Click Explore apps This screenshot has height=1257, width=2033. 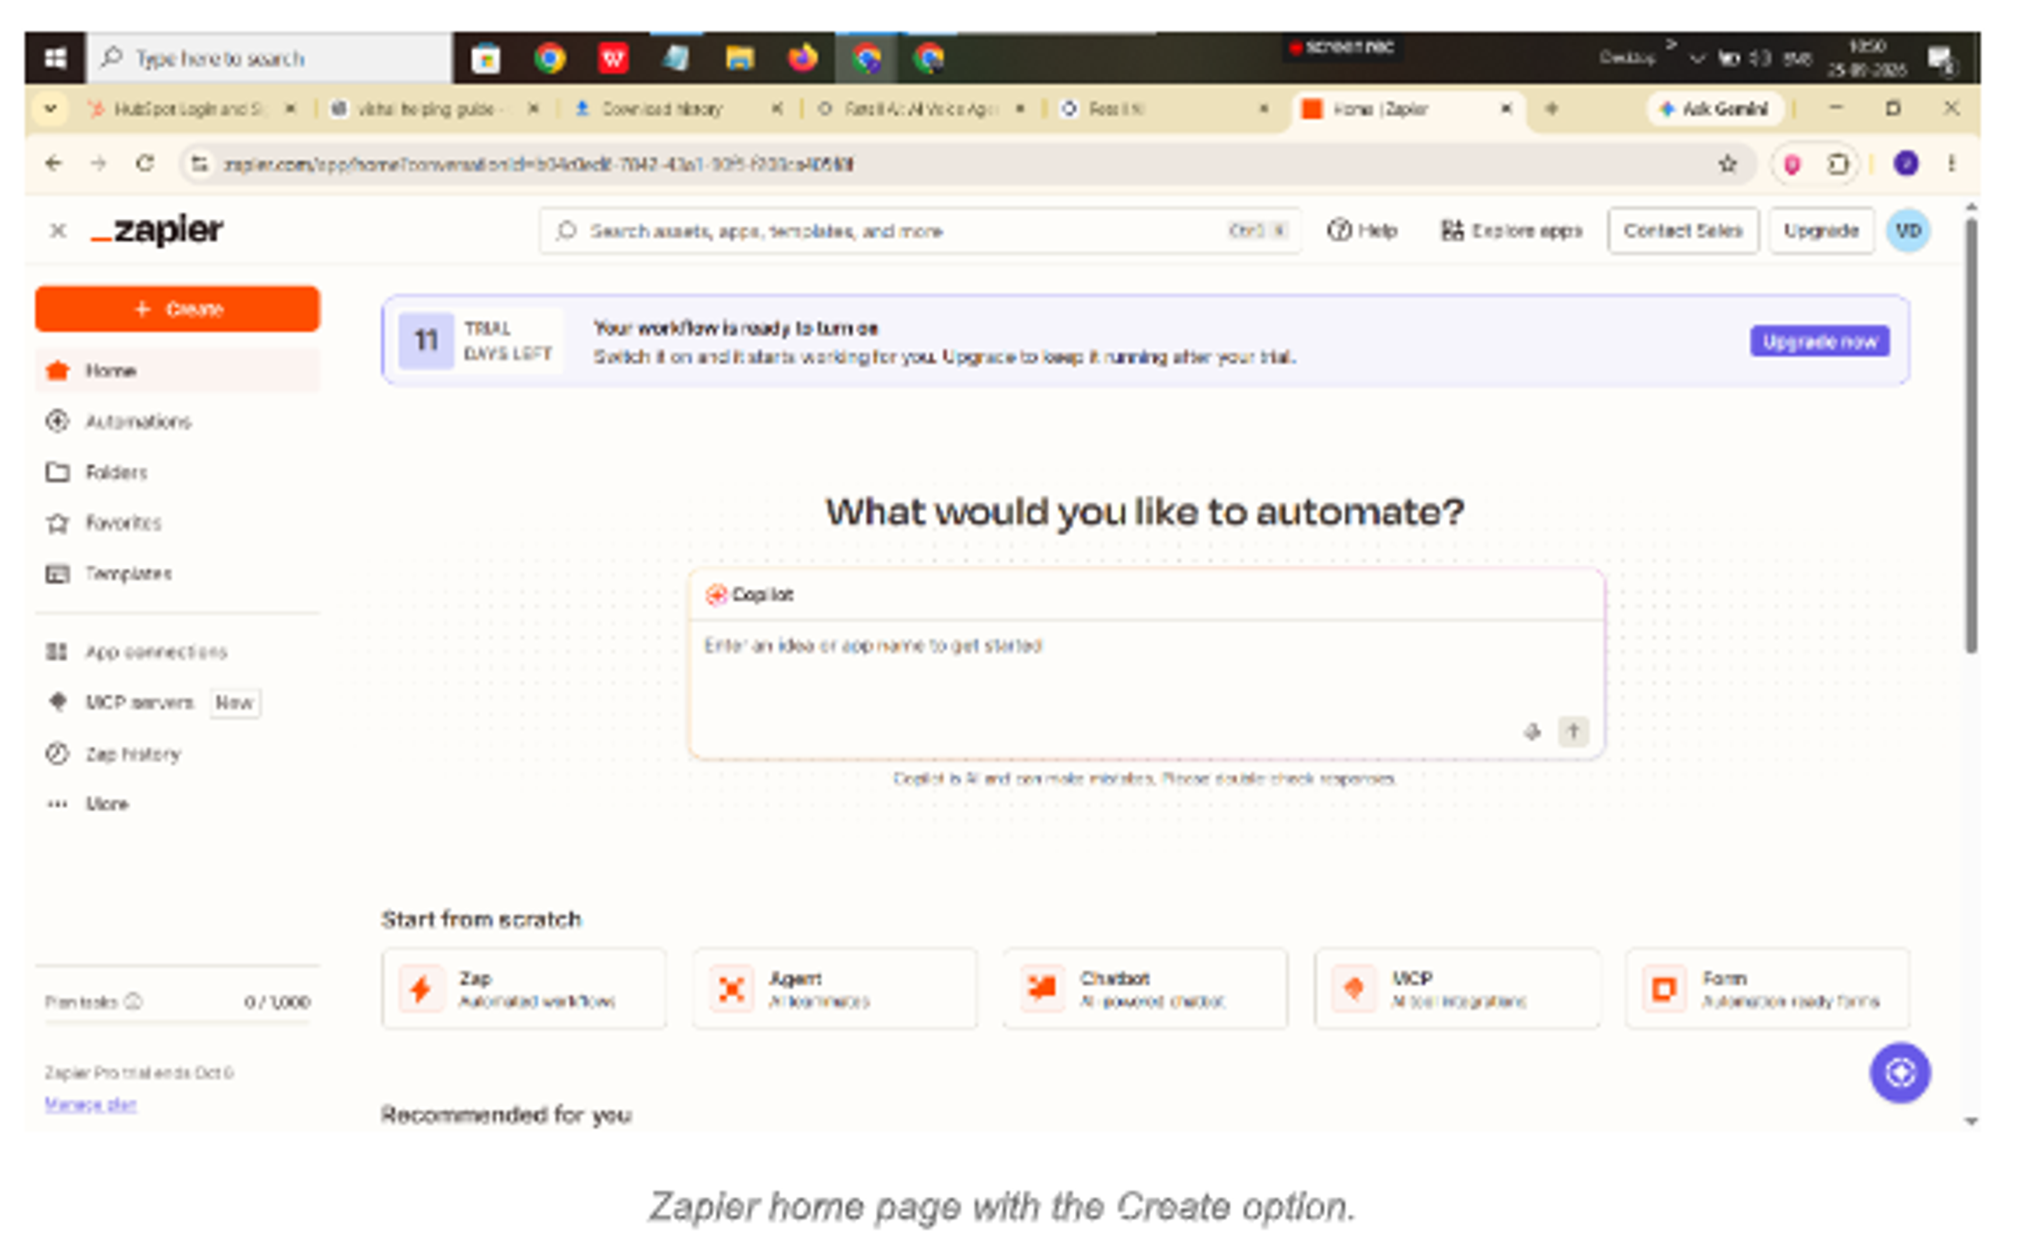pyautogui.click(x=1511, y=230)
